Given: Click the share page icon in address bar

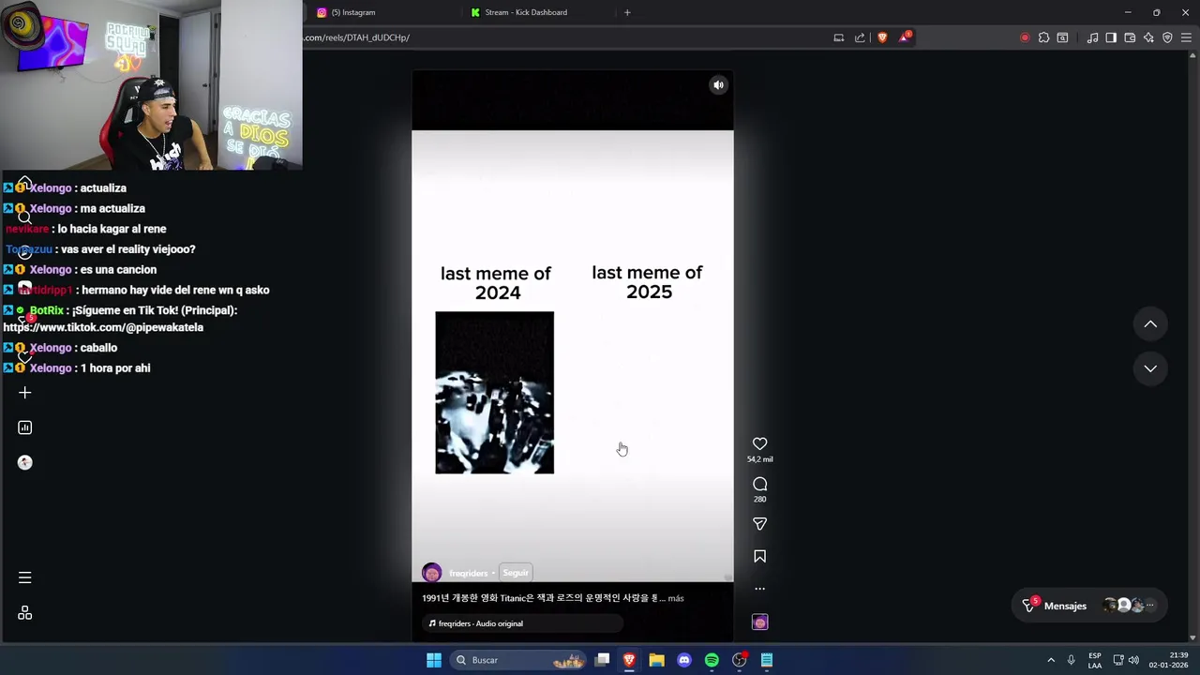Looking at the screenshot, I should click(860, 37).
